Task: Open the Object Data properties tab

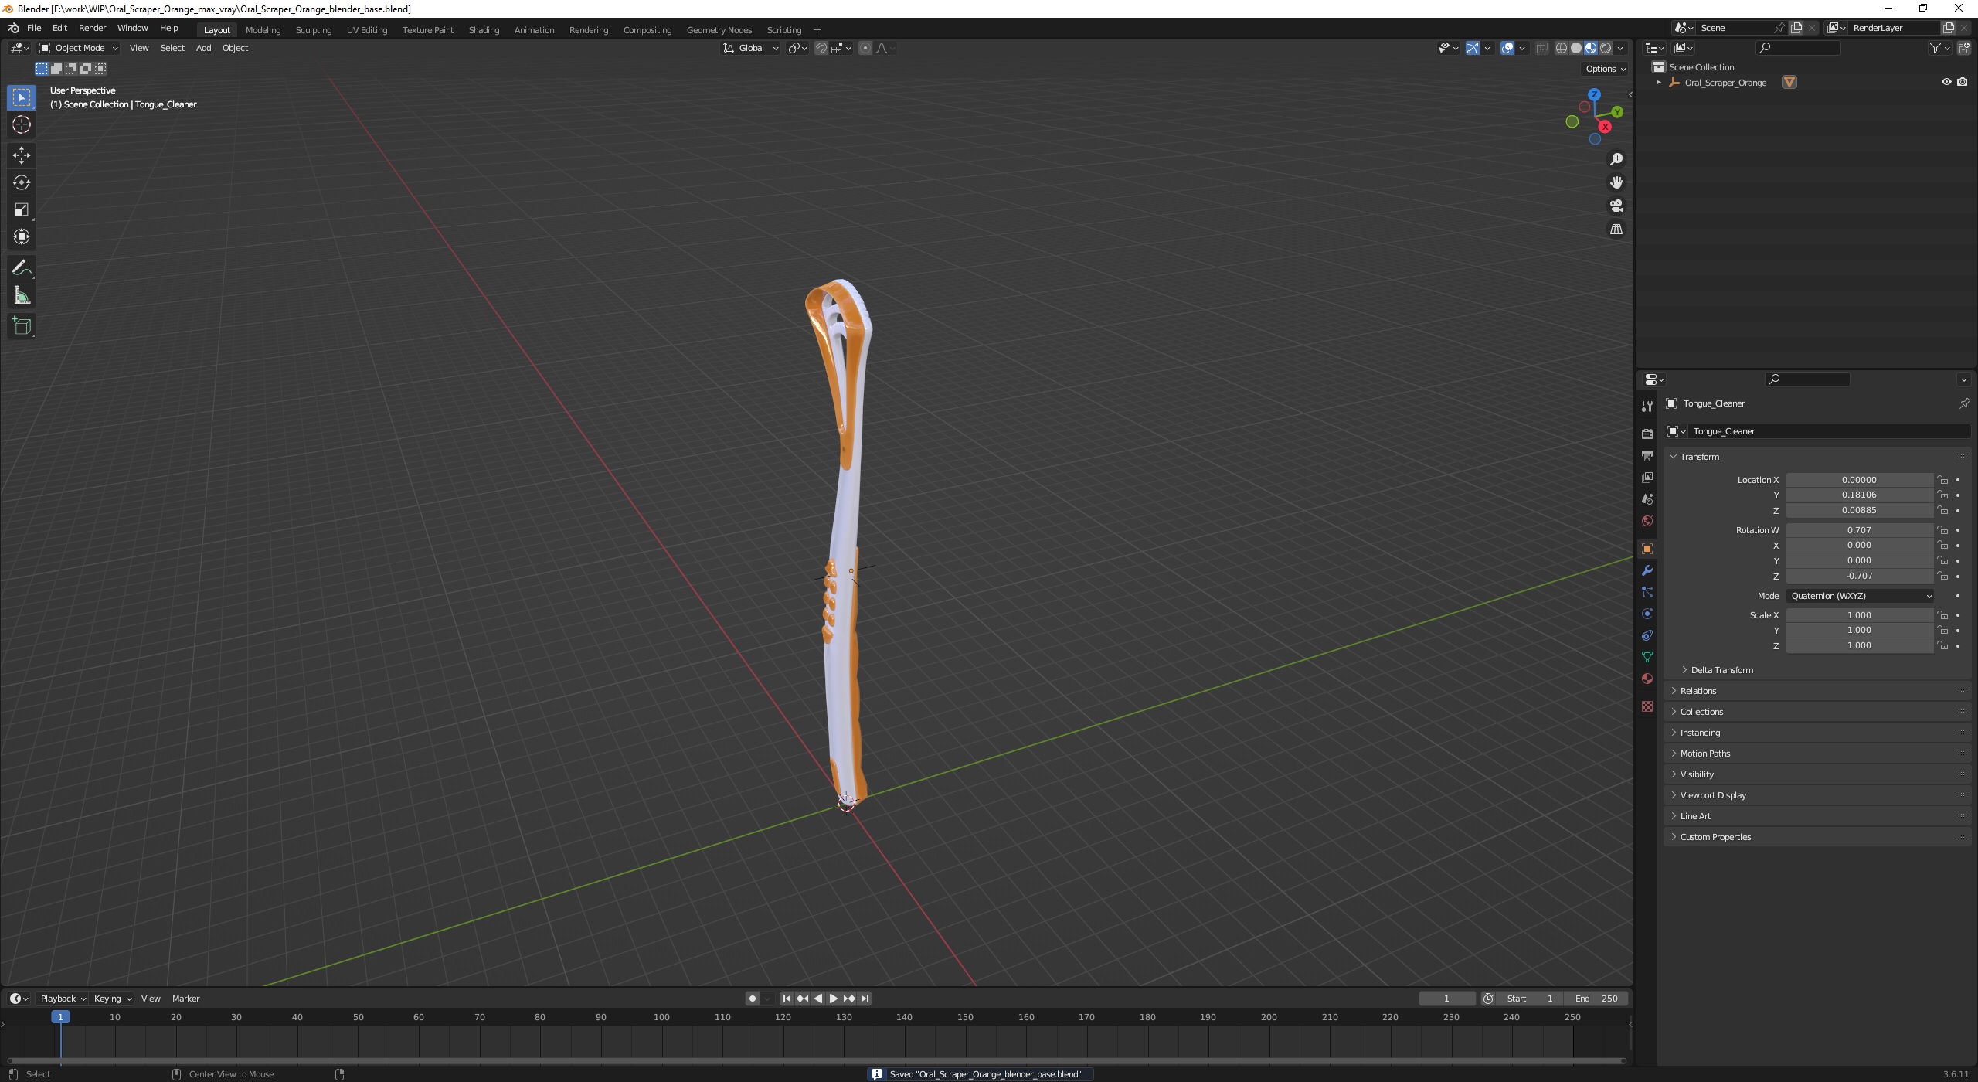Action: coord(1647,657)
